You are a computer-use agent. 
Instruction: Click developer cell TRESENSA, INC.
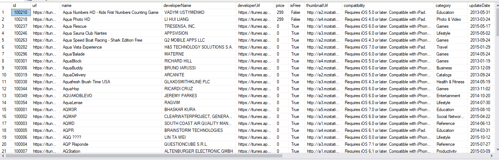(x=199, y=26)
